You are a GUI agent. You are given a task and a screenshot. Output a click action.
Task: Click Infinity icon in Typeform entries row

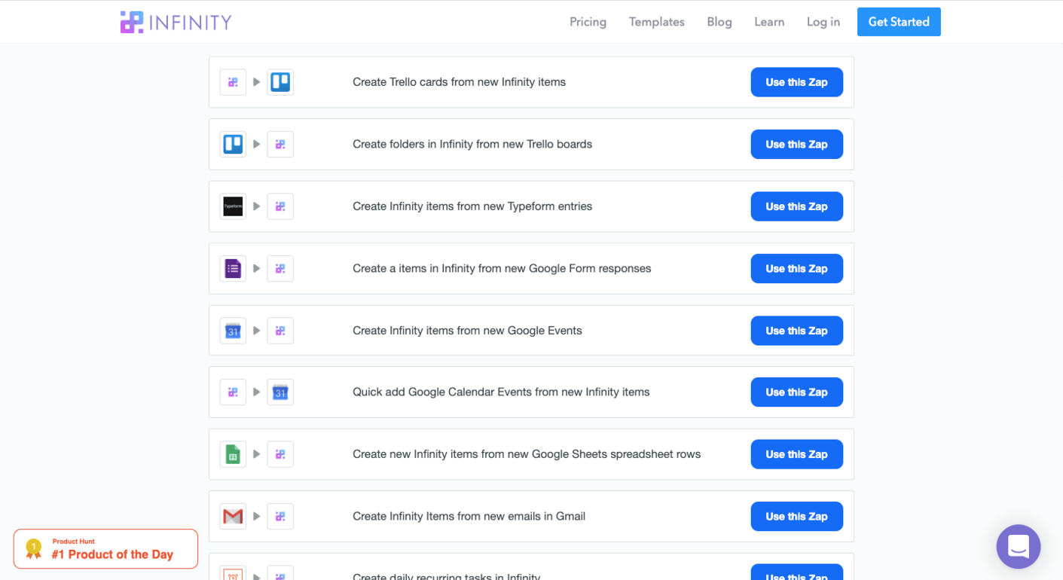coord(280,206)
